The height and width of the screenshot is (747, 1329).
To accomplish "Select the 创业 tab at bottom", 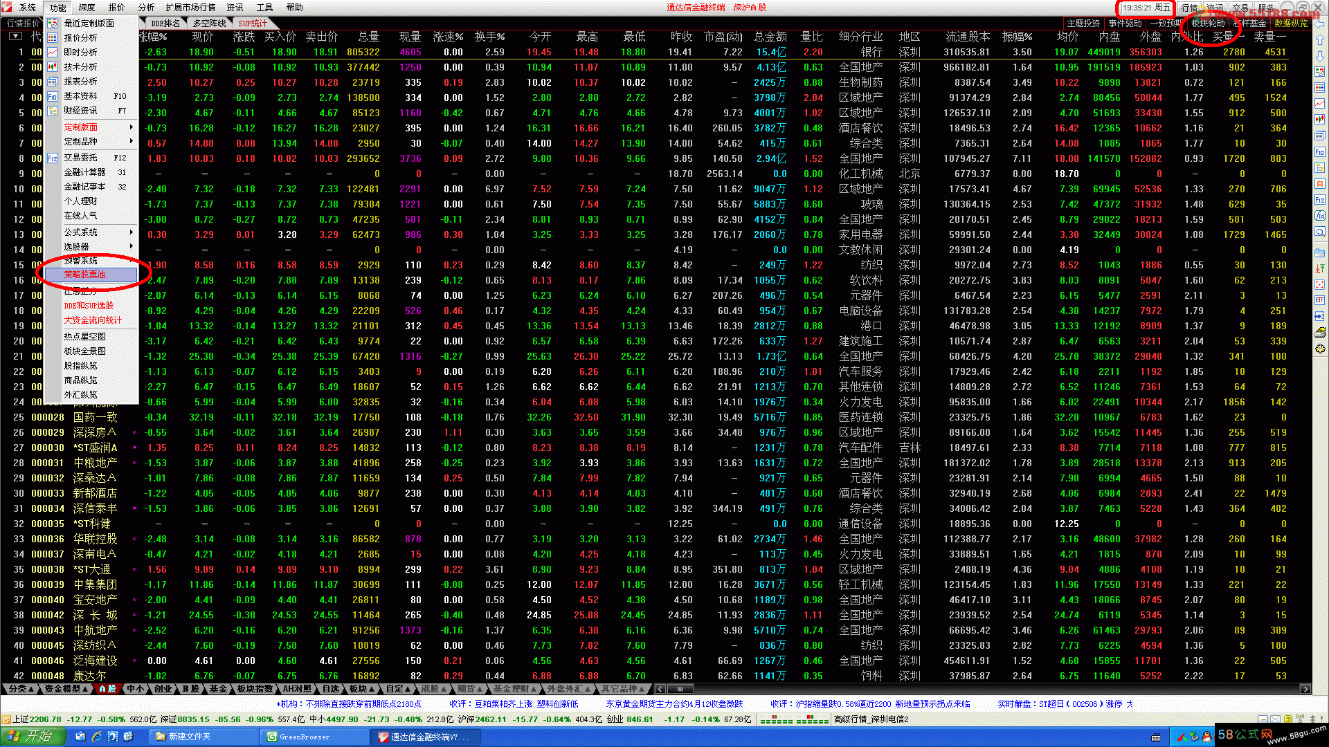I will point(163,689).
